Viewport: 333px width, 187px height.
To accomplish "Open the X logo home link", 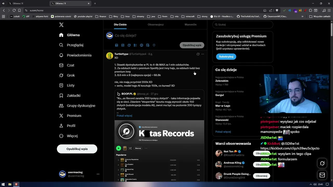I will coord(61,25).
